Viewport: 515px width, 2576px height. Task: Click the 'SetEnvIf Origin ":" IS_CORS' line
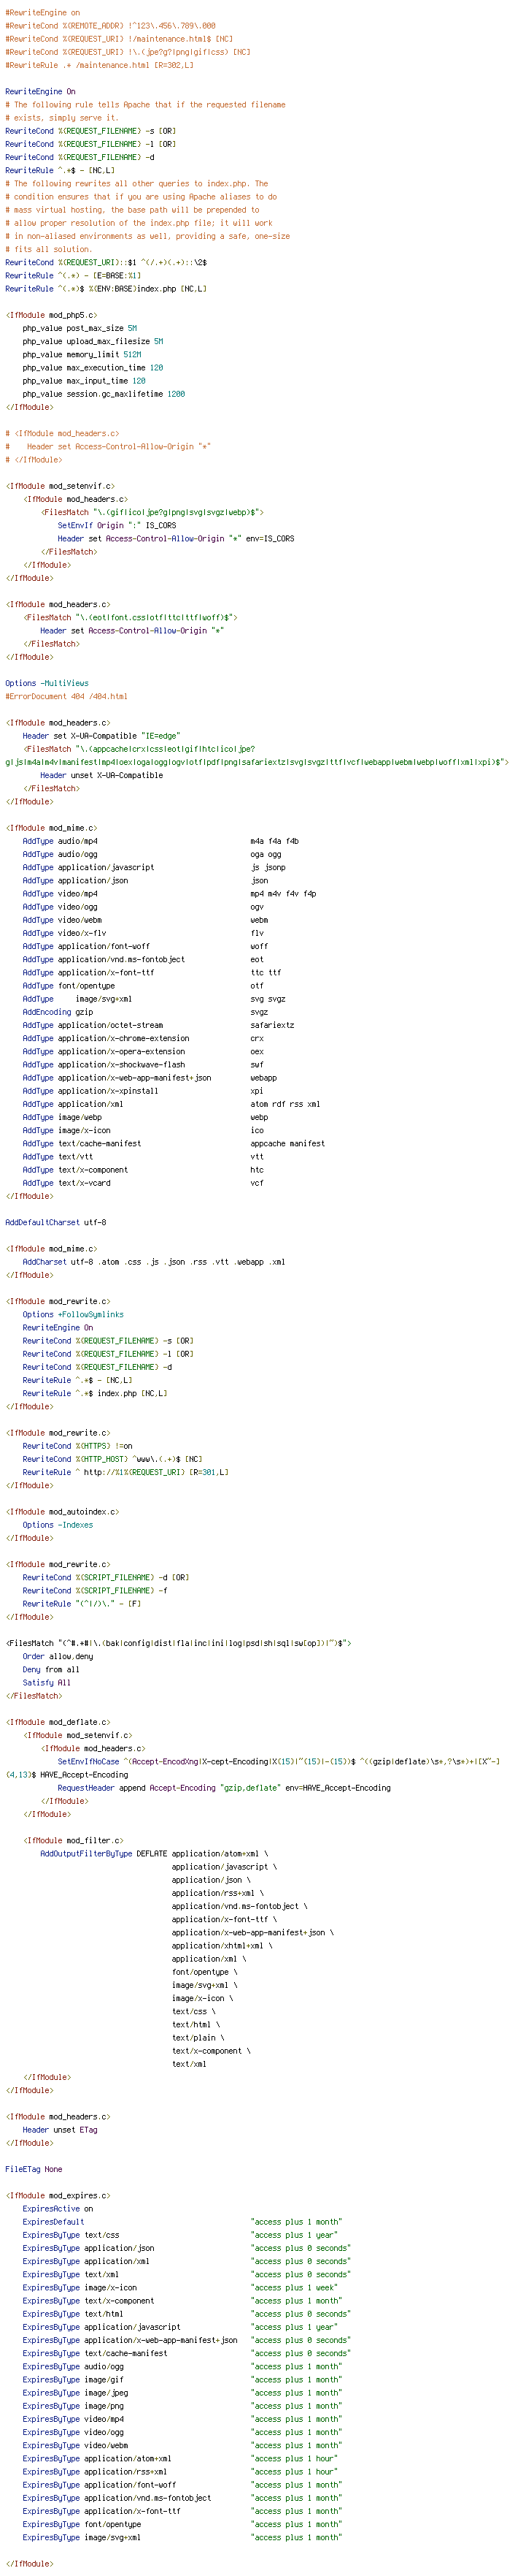pyautogui.click(x=117, y=525)
